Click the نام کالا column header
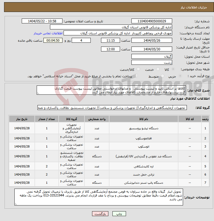Screen dimensions: 214x221 coord(144,119)
